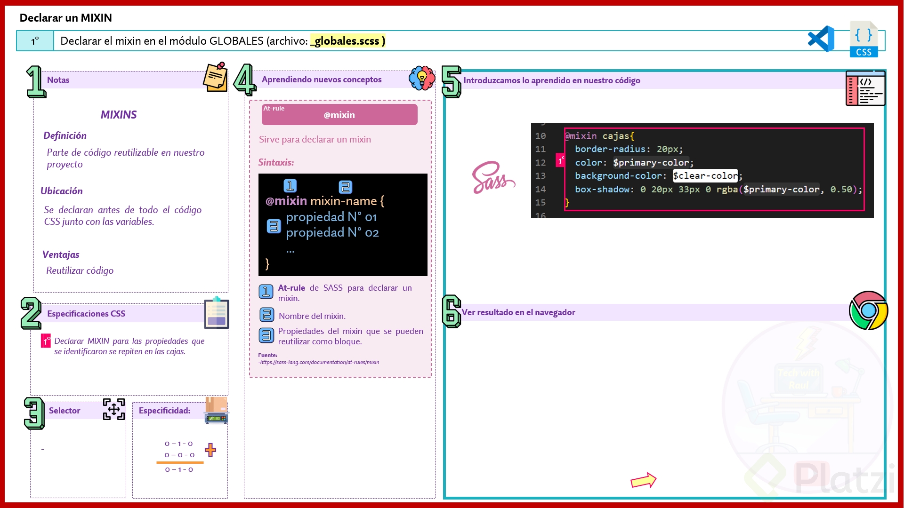Click the Notas section header

[58, 80]
